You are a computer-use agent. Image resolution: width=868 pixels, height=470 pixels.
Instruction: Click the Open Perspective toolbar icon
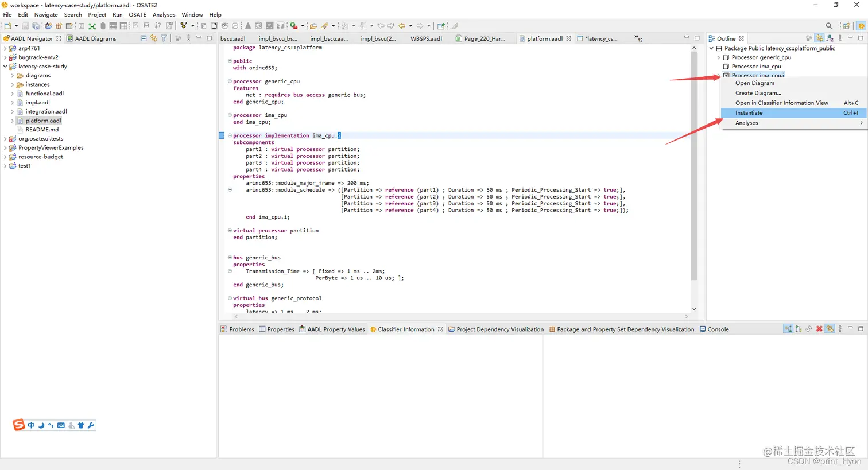pyautogui.click(x=847, y=26)
